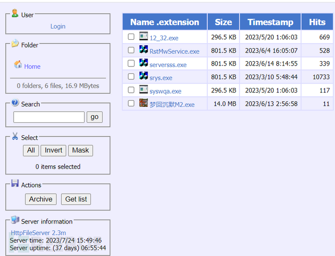Sort the listing by Hits column
This screenshot has height=256, width=335.
[x=317, y=22]
